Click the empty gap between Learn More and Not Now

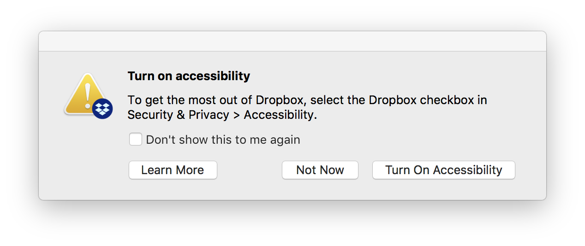pyautogui.click(x=249, y=170)
